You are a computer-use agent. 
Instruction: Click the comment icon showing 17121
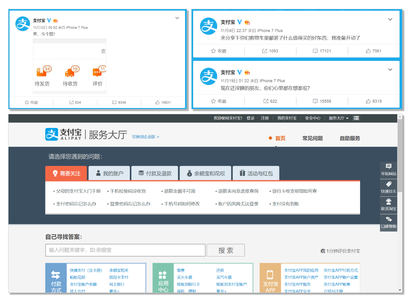[x=315, y=51]
